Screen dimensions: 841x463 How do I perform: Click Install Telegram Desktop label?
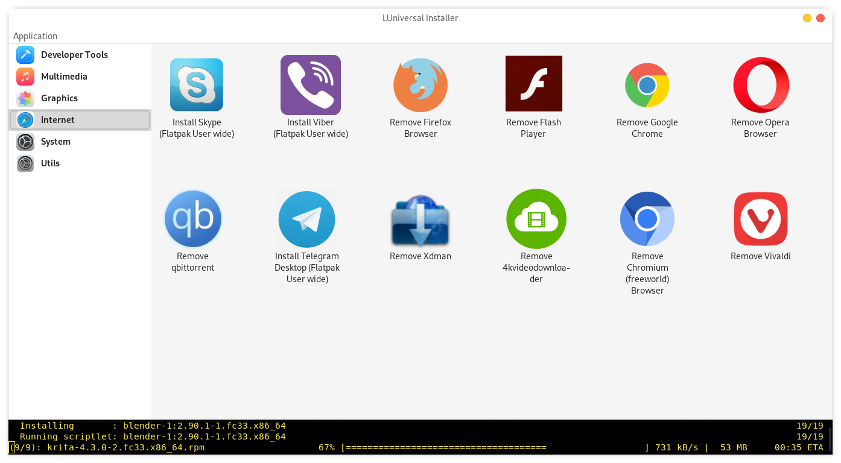[307, 268]
